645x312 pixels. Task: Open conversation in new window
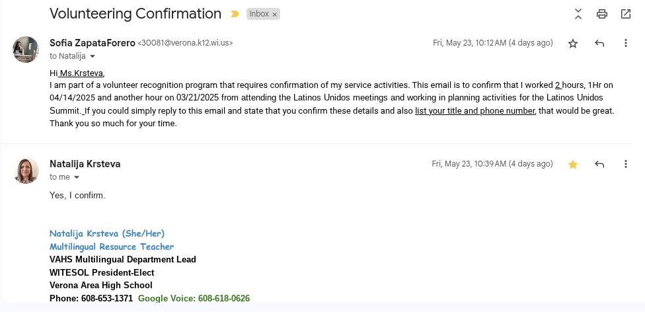[x=625, y=14]
